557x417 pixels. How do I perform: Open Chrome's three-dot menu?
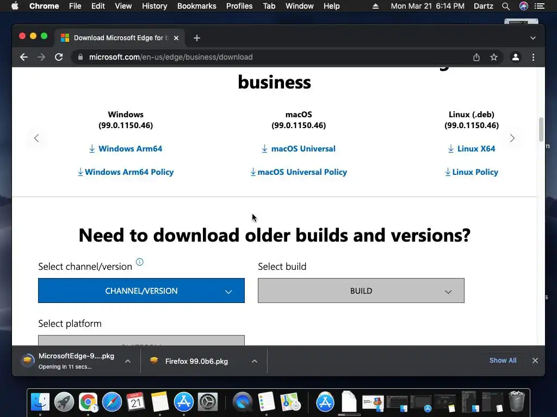pos(533,57)
